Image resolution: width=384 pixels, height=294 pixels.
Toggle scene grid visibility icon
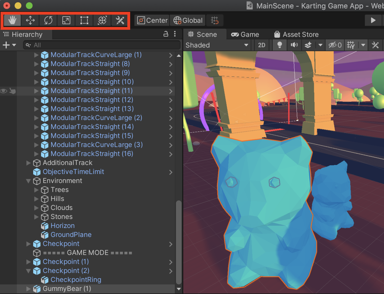coord(351,45)
